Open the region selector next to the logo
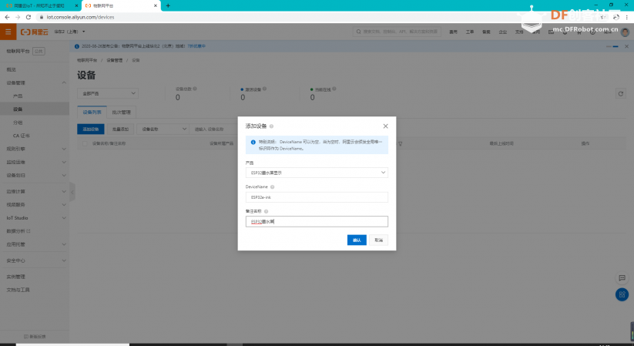 [x=69, y=32]
